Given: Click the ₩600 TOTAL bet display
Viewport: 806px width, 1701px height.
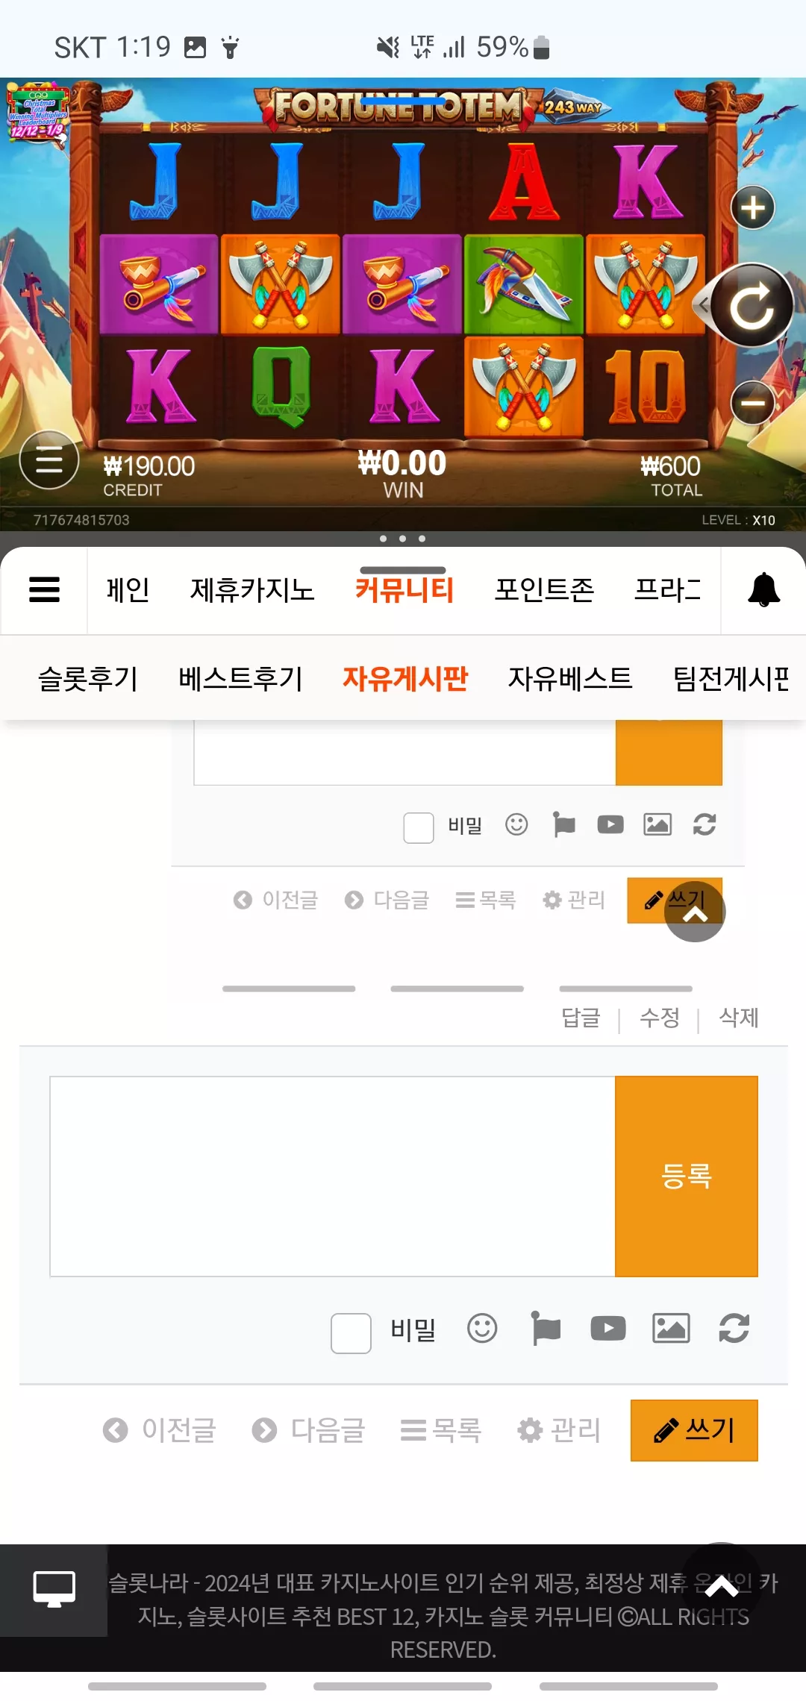Looking at the screenshot, I should (670, 475).
